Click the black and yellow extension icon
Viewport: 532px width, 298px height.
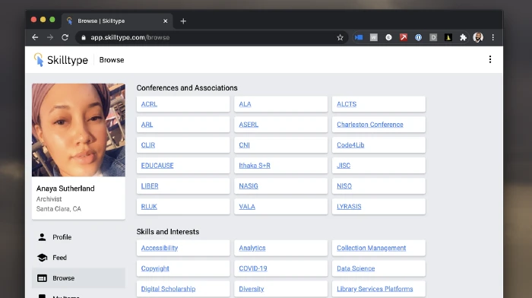coord(448,37)
